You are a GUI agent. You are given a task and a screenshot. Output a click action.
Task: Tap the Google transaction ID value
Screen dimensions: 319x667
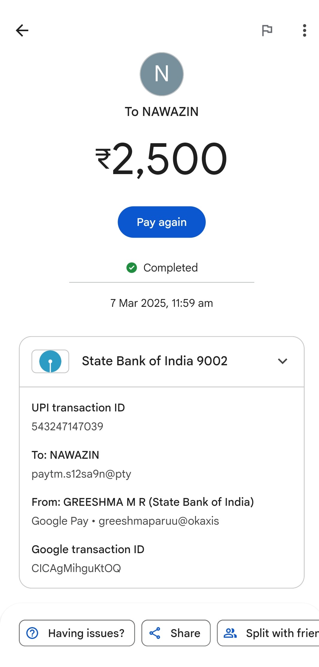pyautogui.click(x=76, y=568)
